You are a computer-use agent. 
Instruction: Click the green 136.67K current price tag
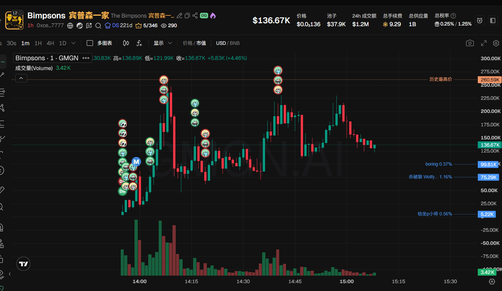[x=490, y=145]
